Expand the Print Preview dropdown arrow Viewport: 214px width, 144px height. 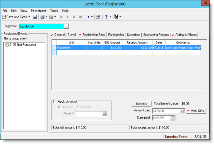55,17
